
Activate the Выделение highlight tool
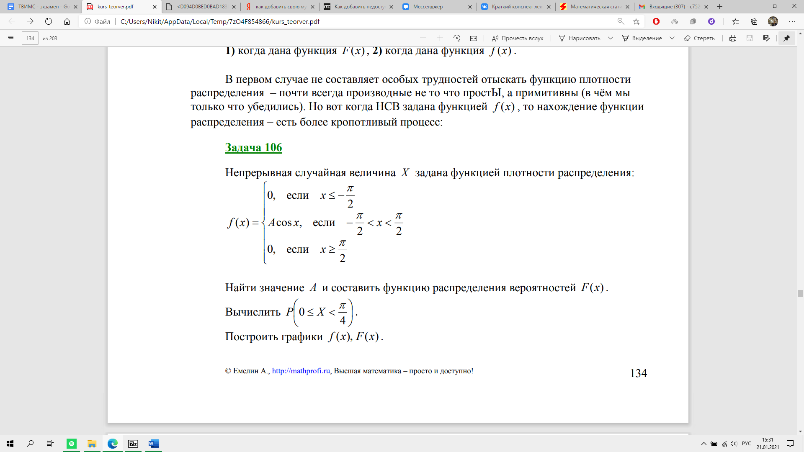coord(642,38)
